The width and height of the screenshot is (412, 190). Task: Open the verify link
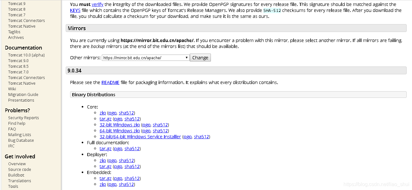tap(97, 4)
